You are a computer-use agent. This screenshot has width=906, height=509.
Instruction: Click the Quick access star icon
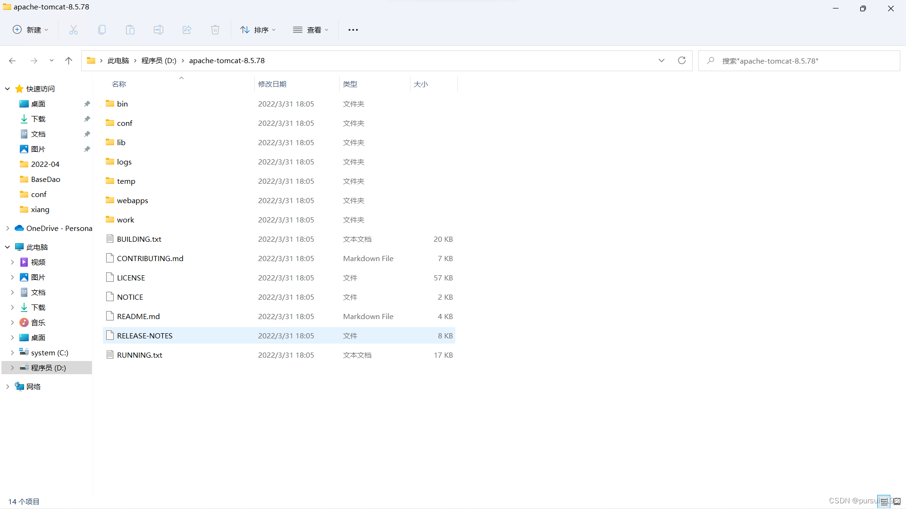(x=19, y=89)
